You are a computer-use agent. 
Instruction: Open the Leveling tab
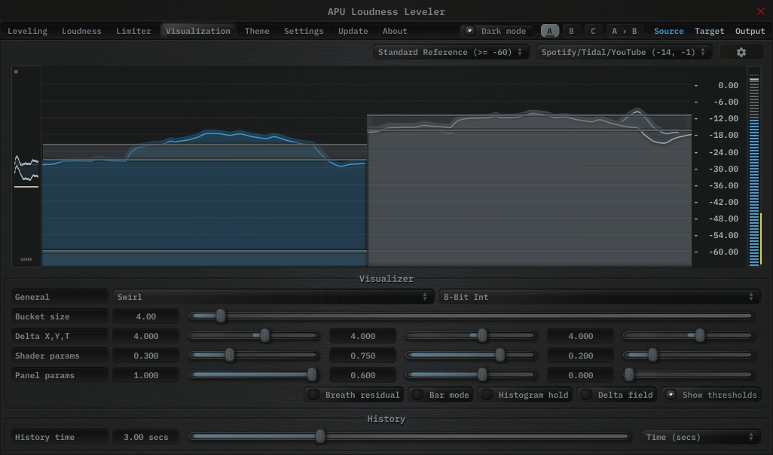click(27, 31)
